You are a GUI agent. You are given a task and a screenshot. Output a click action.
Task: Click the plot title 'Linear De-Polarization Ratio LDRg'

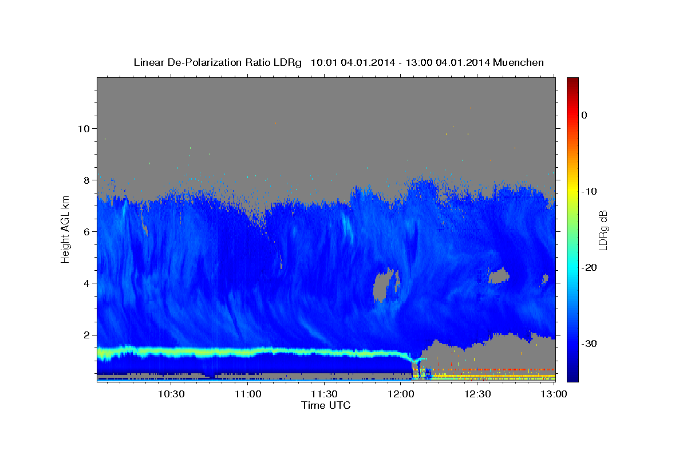tap(217, 62)
